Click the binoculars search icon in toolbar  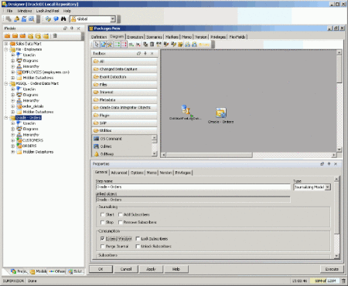click(x=63, y=19)
